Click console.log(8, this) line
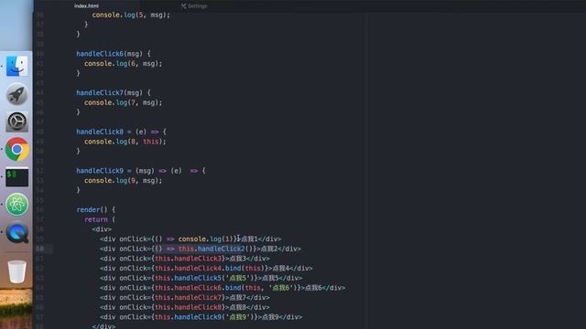Viewport: 586px width, 329px height. (125, 142)
